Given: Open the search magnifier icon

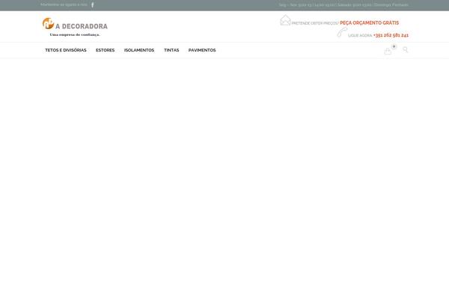Looking at the screenshot, I should tap(405, 50).
